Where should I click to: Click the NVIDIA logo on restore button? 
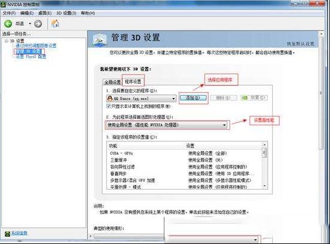point(245,97)
